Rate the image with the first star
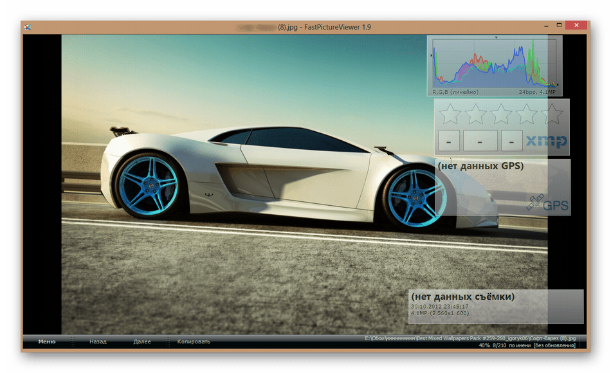 pos(450,114)
